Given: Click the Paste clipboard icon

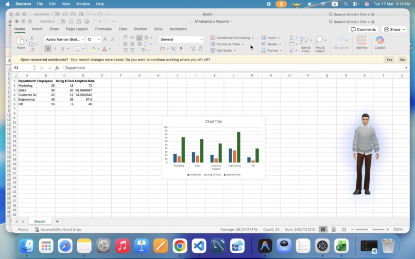Looking at the screenshot, I should 20,41.
